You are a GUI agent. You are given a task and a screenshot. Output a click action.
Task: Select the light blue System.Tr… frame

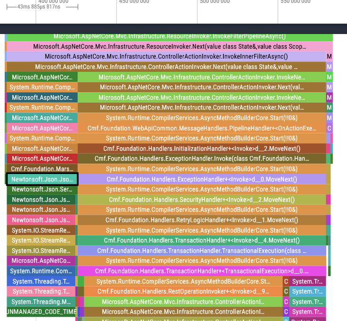click(x=308, y=292)
